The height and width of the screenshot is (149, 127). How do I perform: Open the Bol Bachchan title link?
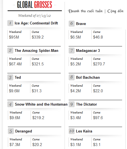point(88,77)
